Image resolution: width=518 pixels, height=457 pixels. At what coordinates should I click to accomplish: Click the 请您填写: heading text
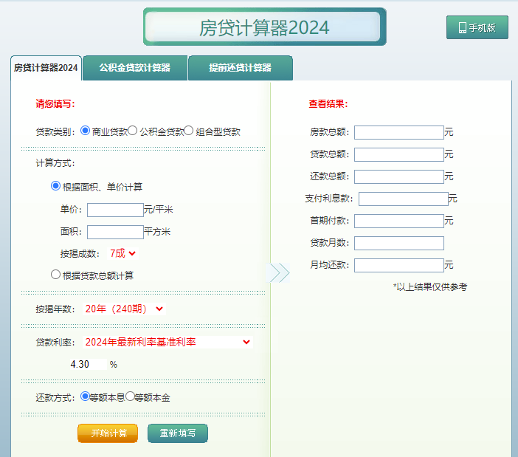click(55, 104)
